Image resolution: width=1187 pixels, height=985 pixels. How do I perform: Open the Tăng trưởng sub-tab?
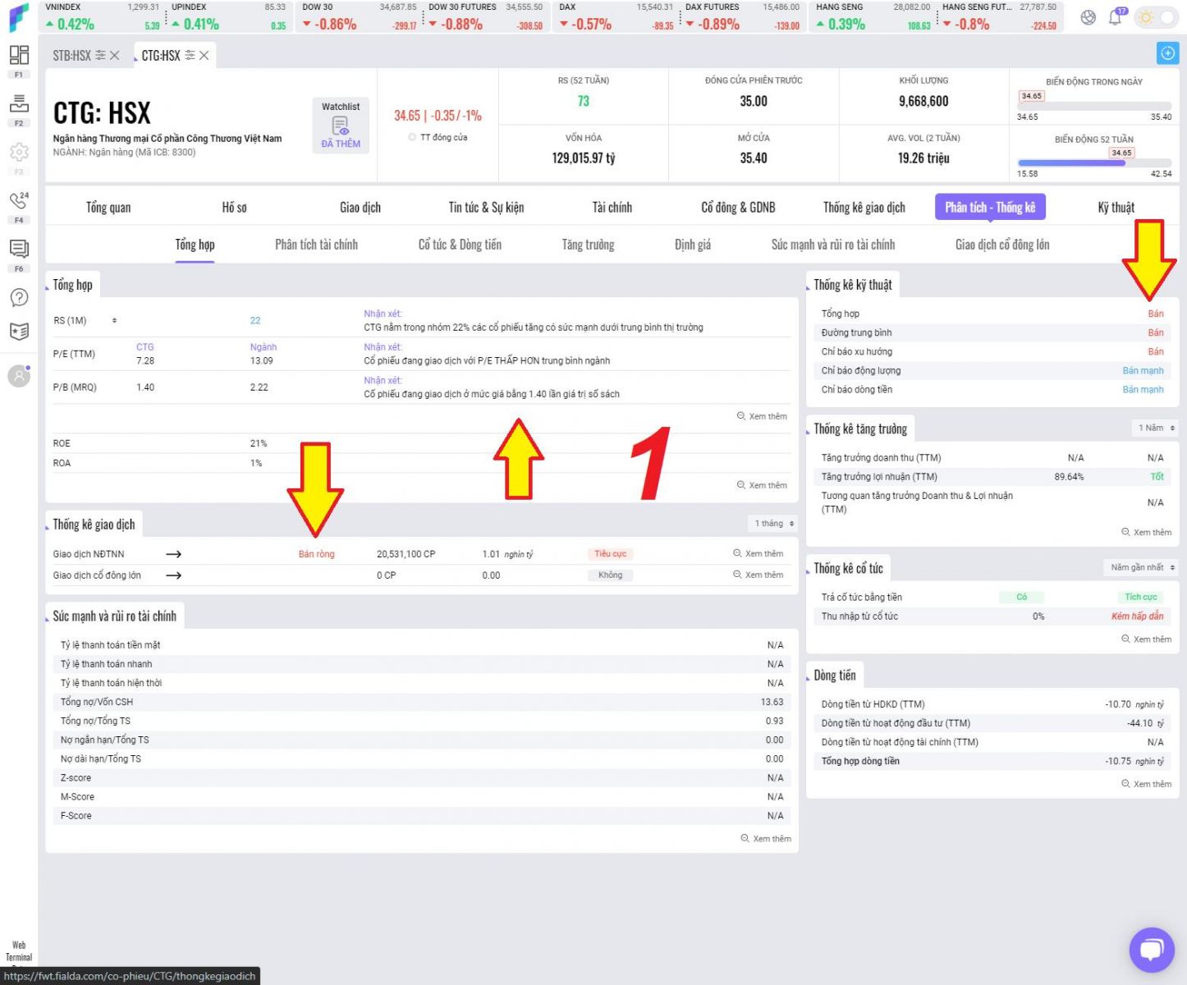coord(588,245)
